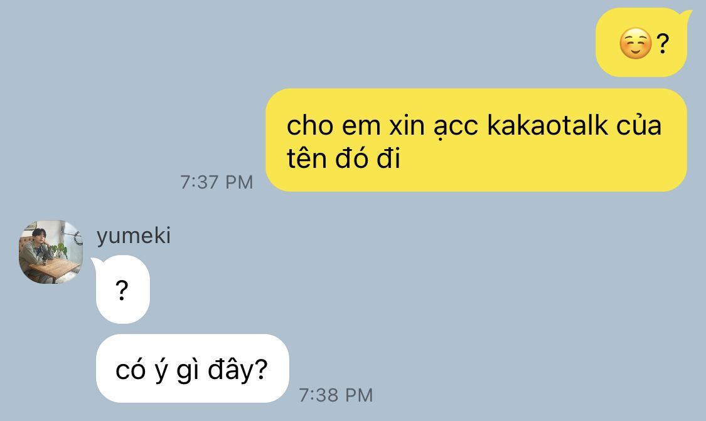Select the white "?" message bubble

coord(122,289)
